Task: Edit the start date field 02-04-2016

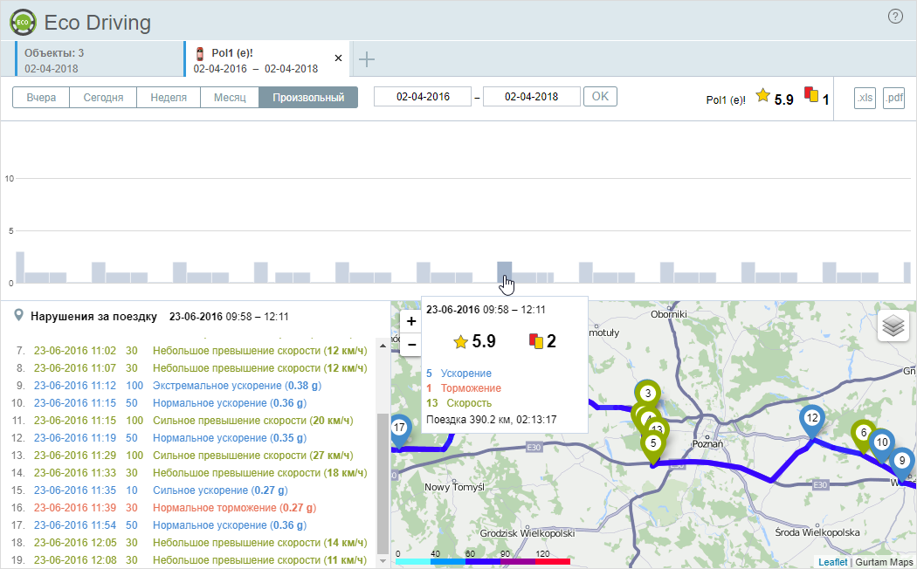Action: tap(423, 97)
